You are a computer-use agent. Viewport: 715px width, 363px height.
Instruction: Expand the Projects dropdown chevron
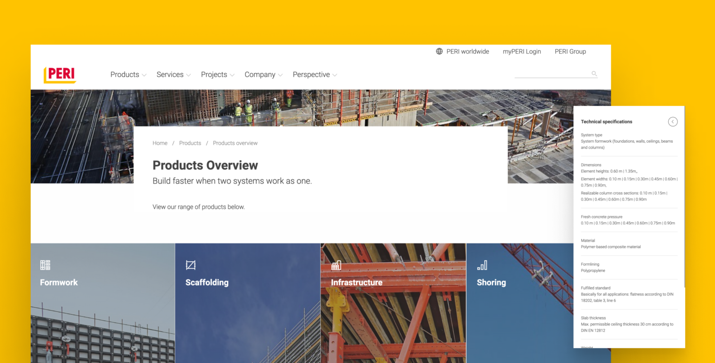point(232,75)
